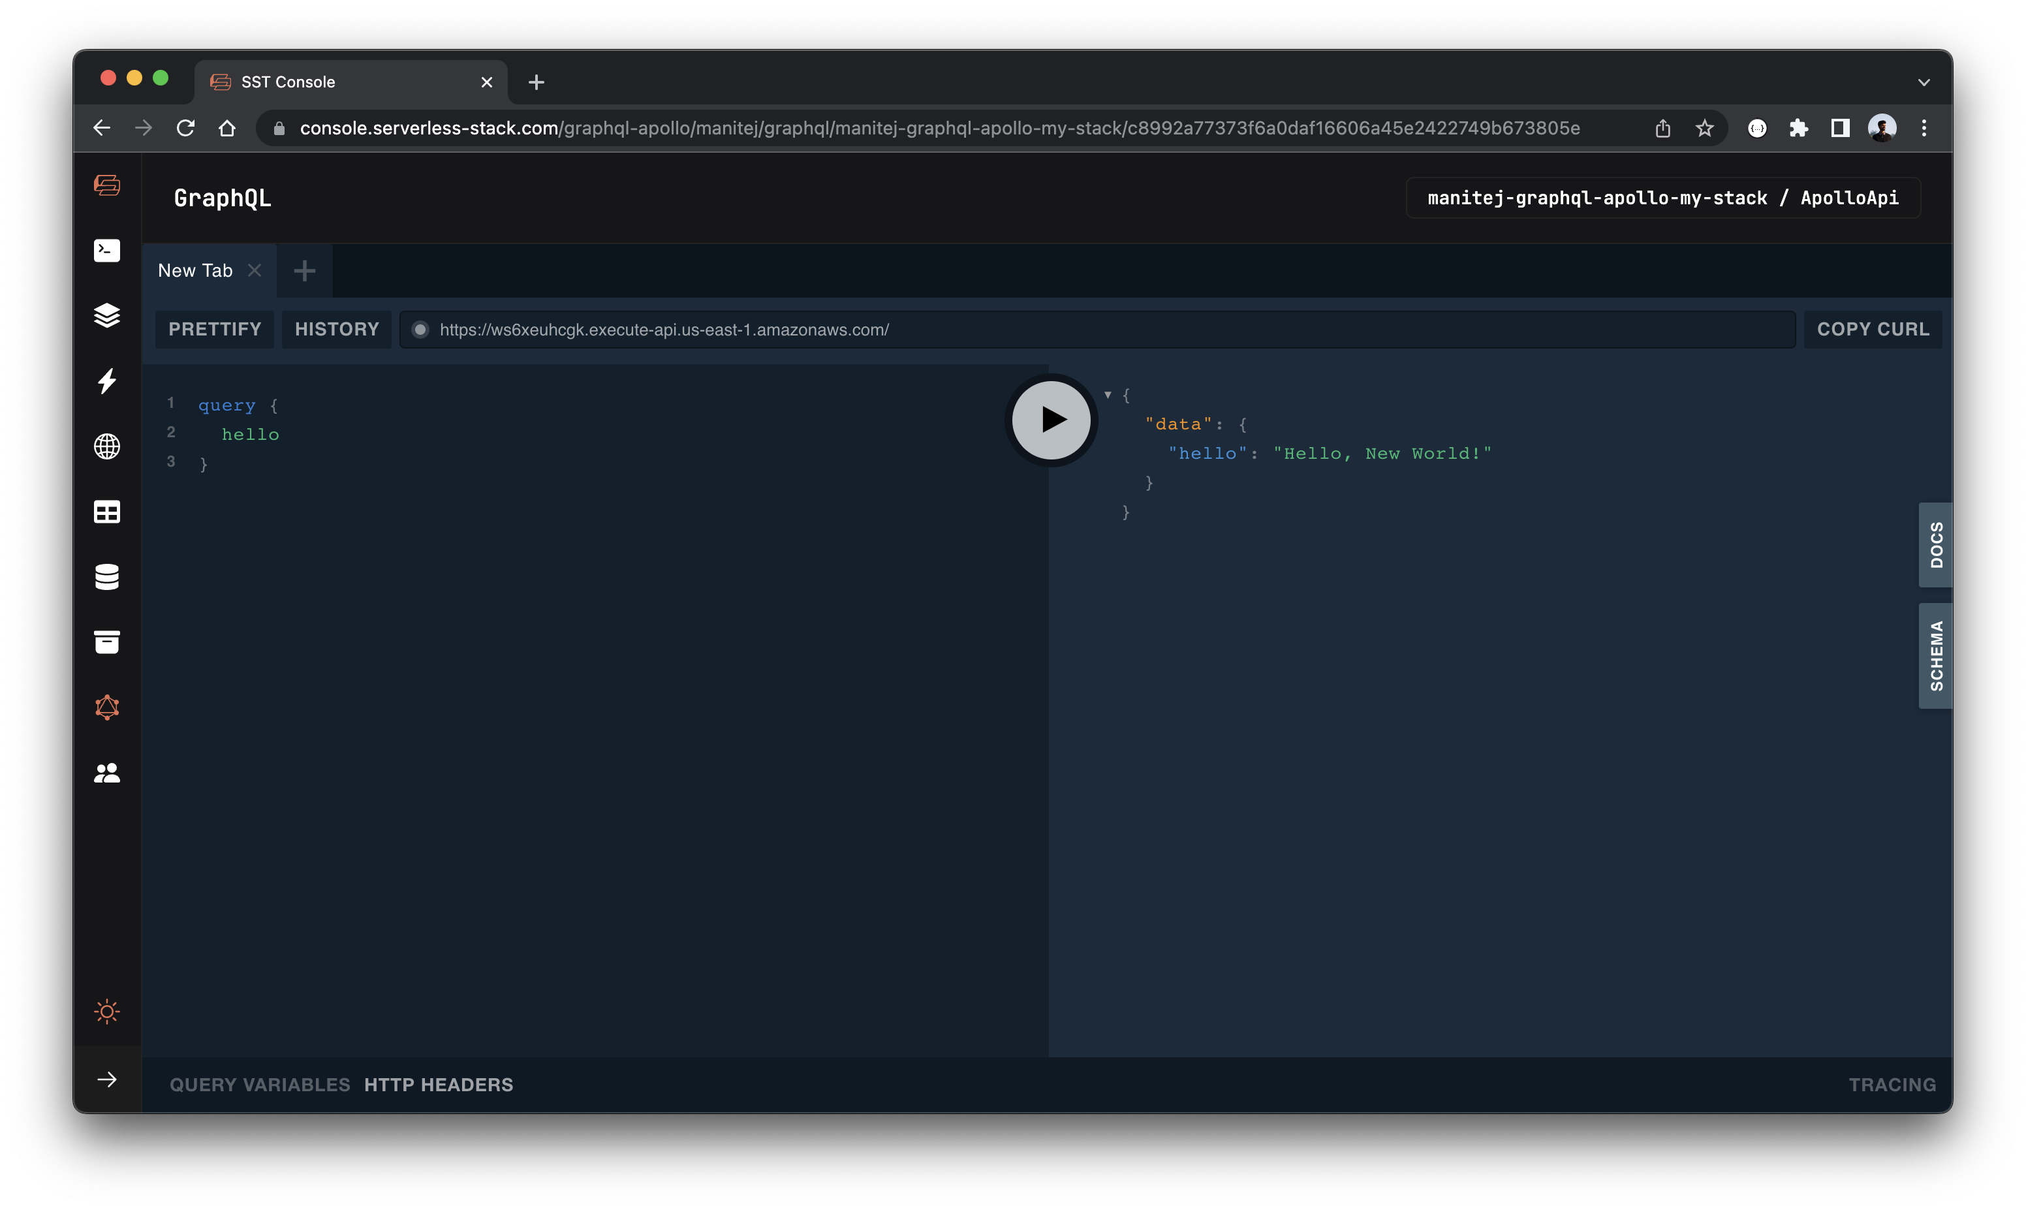Click the PRETTIFY button

[213, 328]
